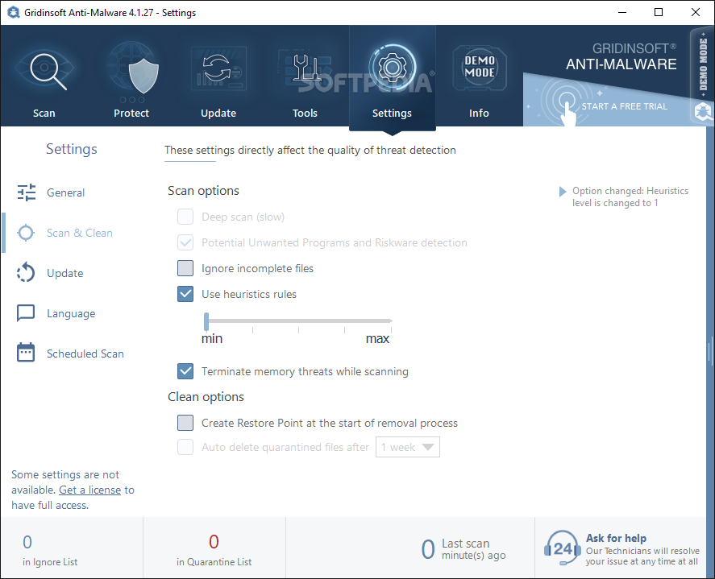Select sidebar Update settings section
Viewport: 715px width, 579px height.
click(65, 273)
